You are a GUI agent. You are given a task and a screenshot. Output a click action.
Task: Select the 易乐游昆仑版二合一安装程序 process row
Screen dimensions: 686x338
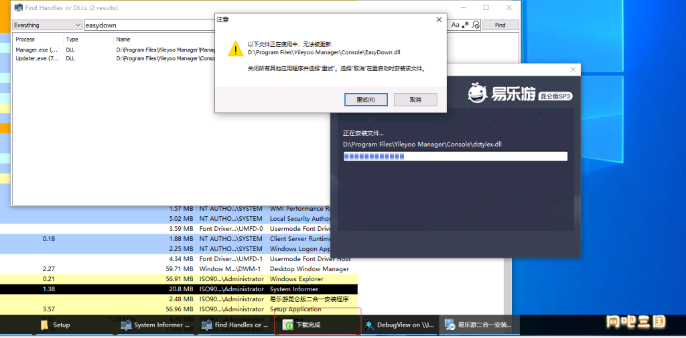[x=178, y=299]
